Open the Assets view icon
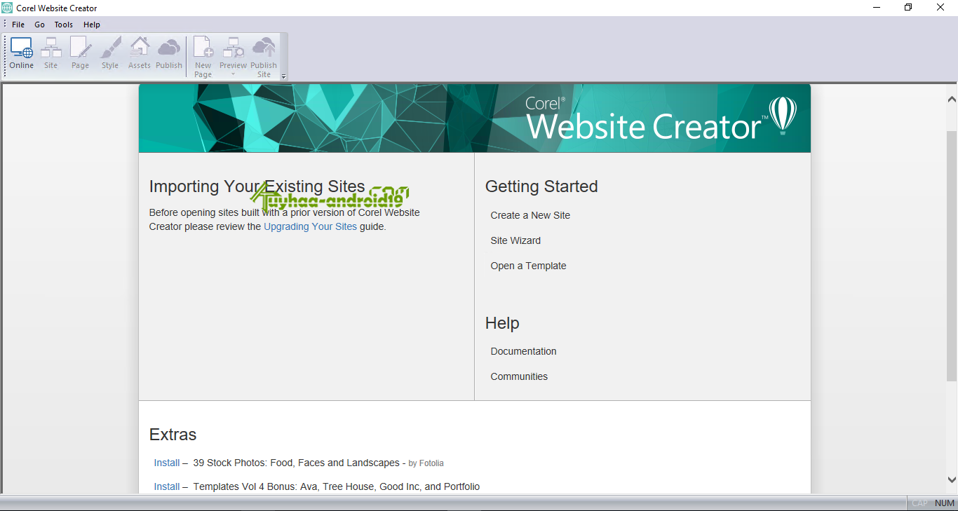This screenshot has width=958, height=511. pos(140,53)
